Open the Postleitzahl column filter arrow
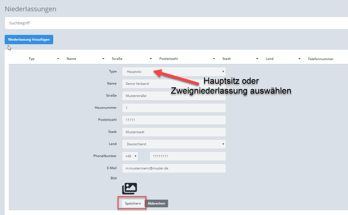The width and height of the screenshot is (348, 215). coord(214,59)
